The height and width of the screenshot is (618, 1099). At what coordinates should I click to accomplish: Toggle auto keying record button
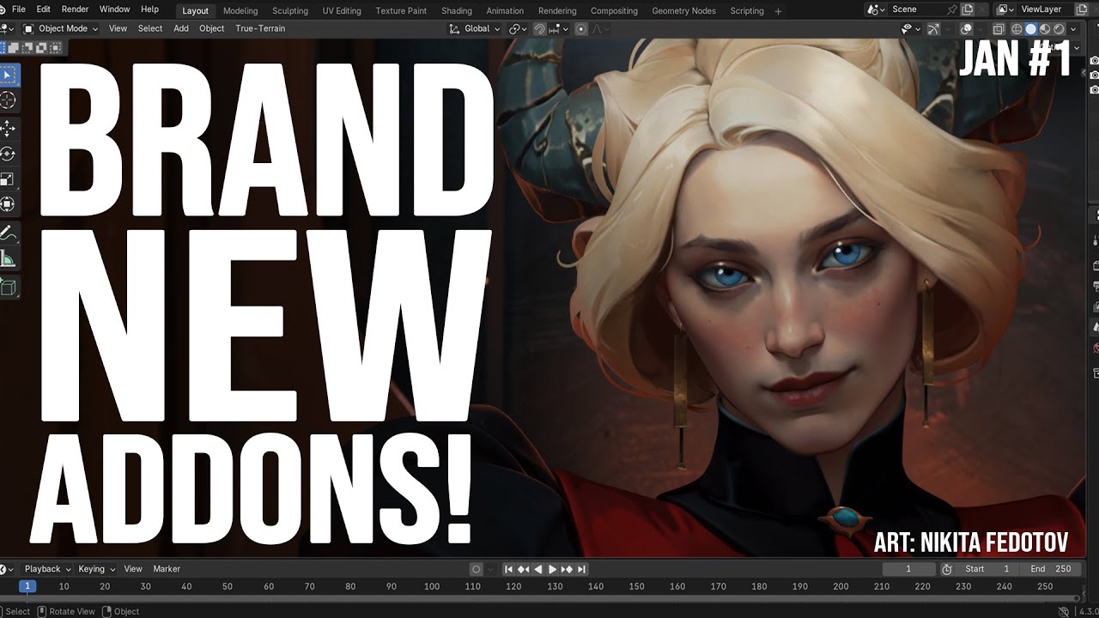coord(476,569)
